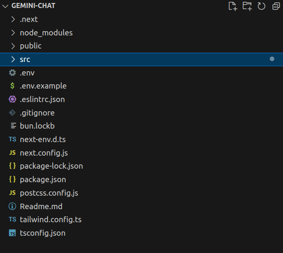Expand the public folder chevron

coord(13,46)
